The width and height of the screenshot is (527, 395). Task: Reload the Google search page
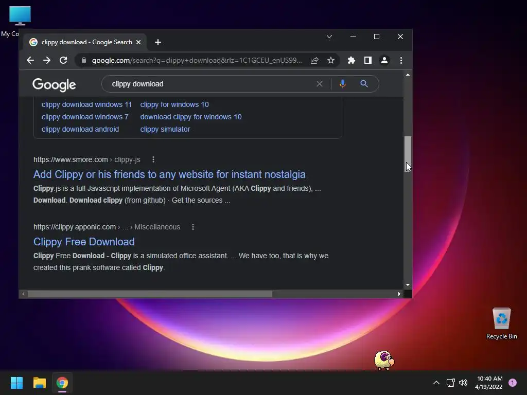pyautogui.click(x=63, y=61)
